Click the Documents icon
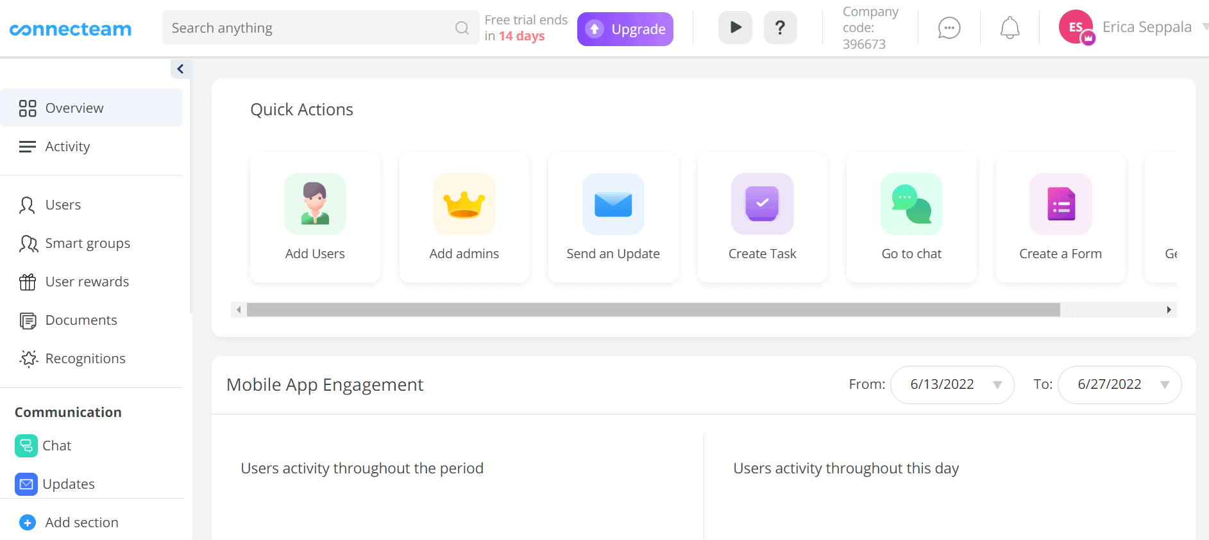 click(28, 320)
